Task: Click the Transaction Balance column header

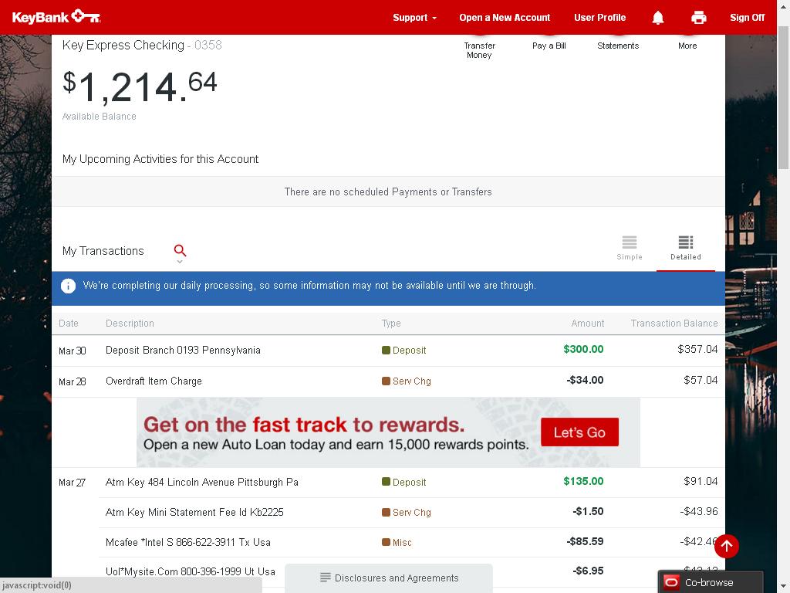Action: 674,324
